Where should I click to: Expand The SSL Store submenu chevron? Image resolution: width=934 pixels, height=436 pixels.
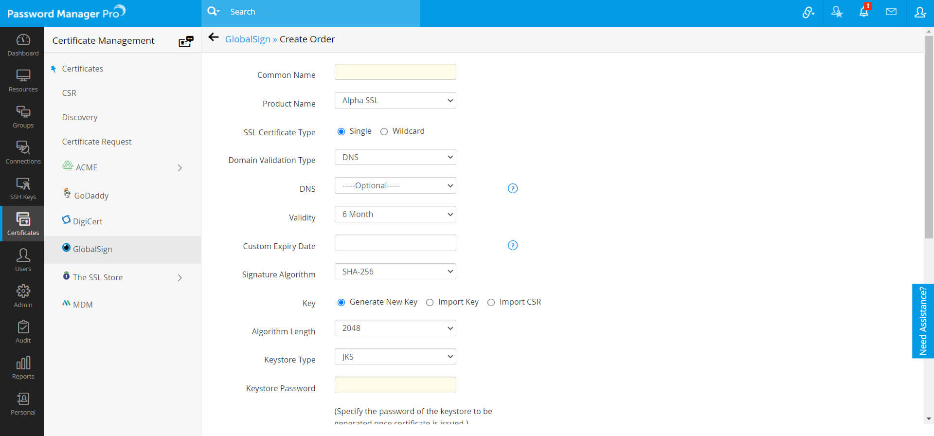[180, 278]
